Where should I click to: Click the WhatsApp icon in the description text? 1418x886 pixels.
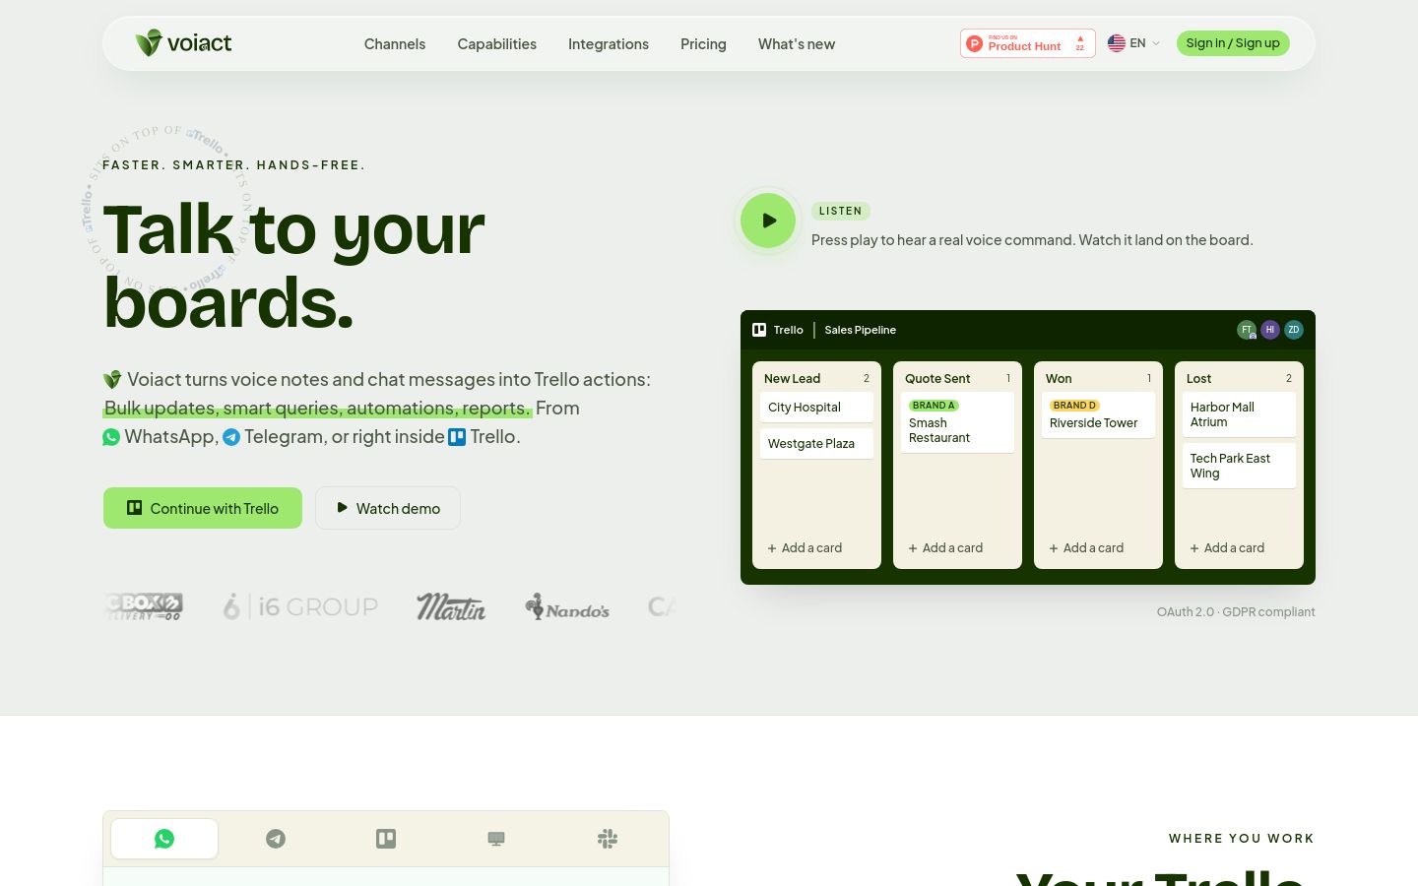(111, 437)
